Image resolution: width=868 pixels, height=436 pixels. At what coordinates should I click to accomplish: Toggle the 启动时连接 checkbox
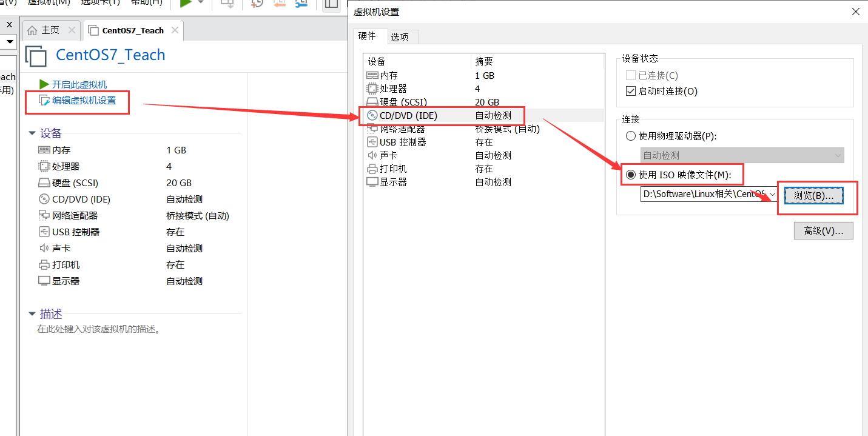coord(631,92)
